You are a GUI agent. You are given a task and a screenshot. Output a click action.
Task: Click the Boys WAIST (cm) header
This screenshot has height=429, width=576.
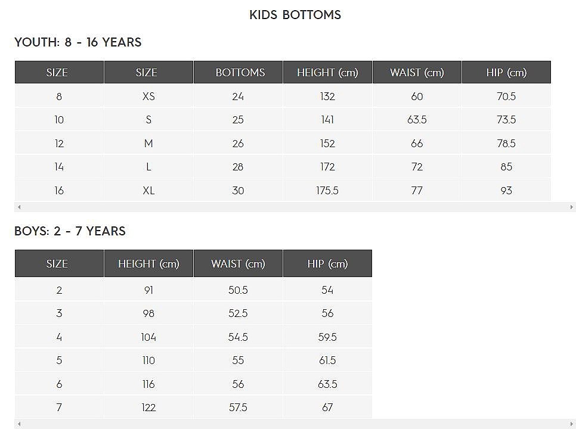(238, 263)
